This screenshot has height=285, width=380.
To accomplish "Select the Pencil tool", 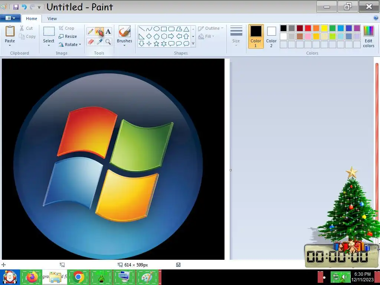I will pos(91,32).
